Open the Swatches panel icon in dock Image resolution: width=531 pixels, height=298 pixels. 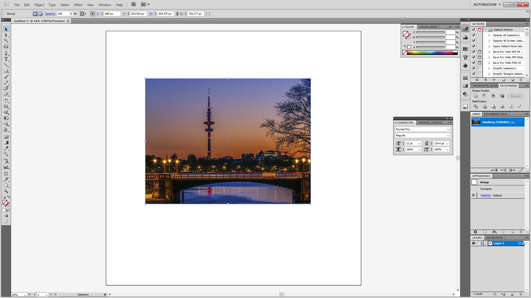click(x=465, y=49)
